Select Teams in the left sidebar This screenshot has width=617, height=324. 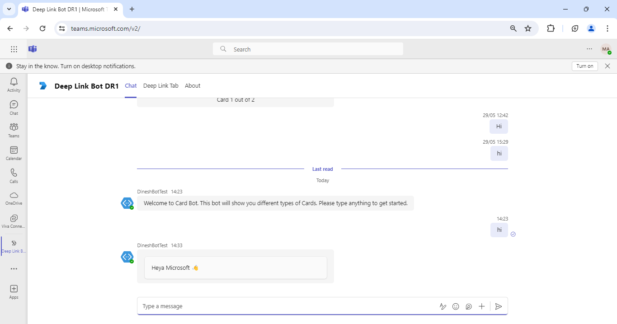click(14, 130)
